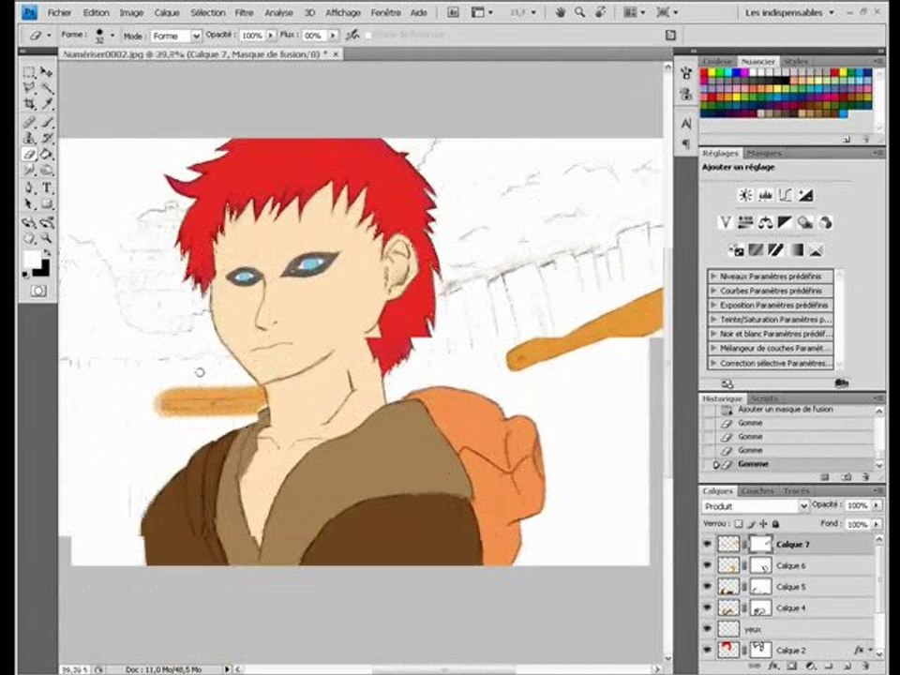Select the Path Selection arrow tool
This screenshot has width=900, height=675.
(29, 203)
